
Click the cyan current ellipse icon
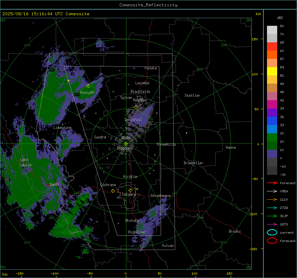click(272, 232)
